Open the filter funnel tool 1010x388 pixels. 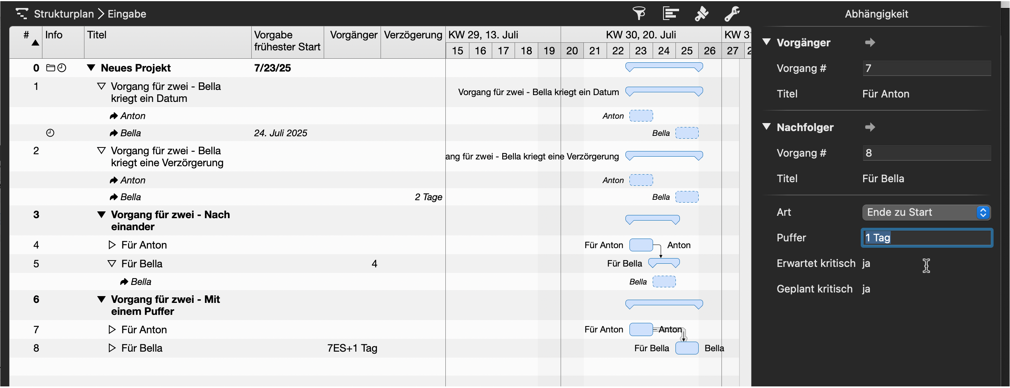(639, 14)
